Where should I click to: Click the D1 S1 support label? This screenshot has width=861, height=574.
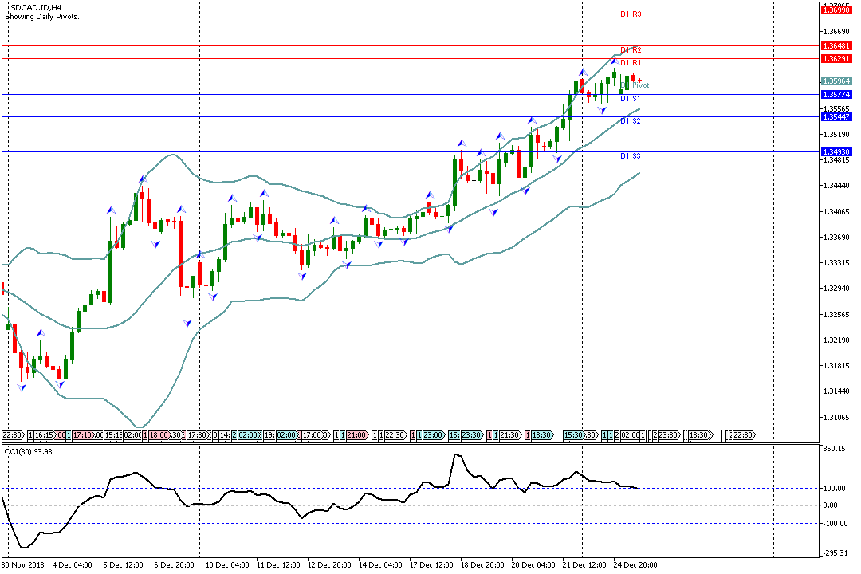pyautogui.click(x=631, y=99)
